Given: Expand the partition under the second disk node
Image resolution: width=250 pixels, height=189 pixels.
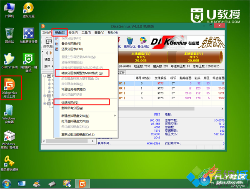Looking at the screenshot, I should (50, 100).
